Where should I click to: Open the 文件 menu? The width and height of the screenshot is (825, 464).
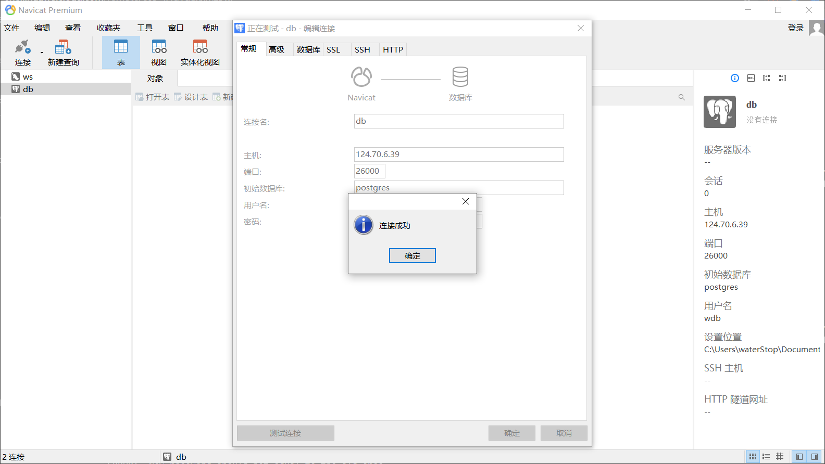[11, 28]
